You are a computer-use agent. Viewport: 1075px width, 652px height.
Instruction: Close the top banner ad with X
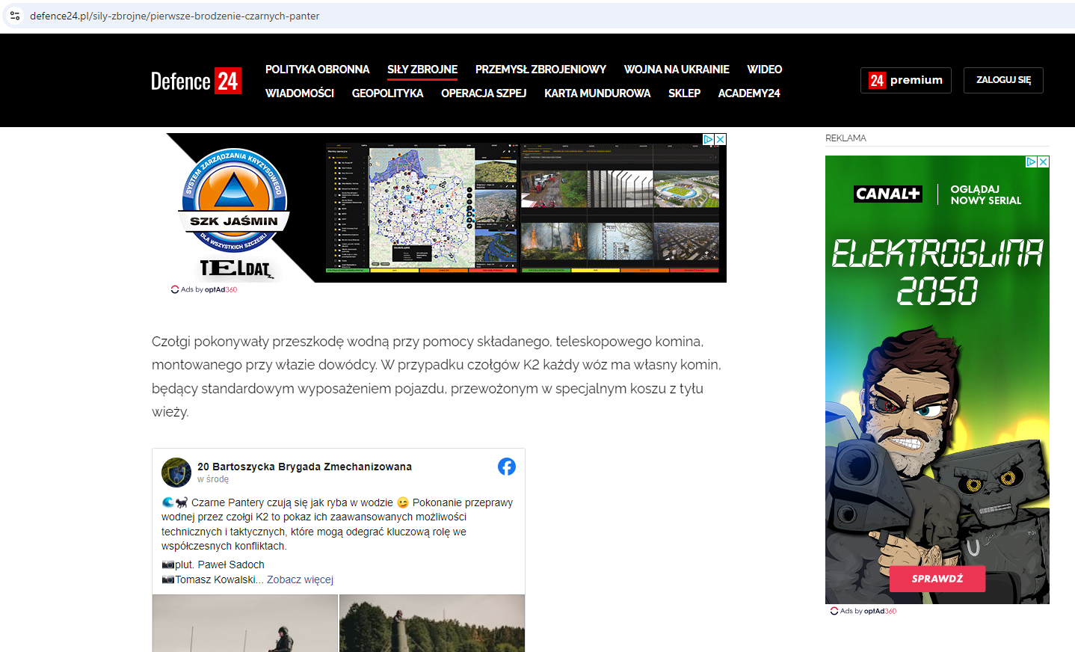click(x=721, y=139)
